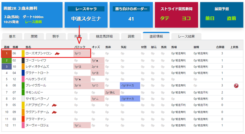Click 気配 cell -1p*チャカ for サイモンベラーノ
The height and width of the screenshot is (134, 245).
pyautogui.click(x=130, y=99)
